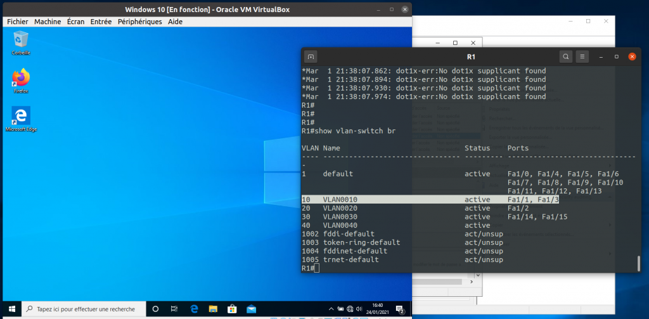Click scroll-down arrow in background window
The height and width of the screenshot is (319, 649).
click(x=478, y=275)
